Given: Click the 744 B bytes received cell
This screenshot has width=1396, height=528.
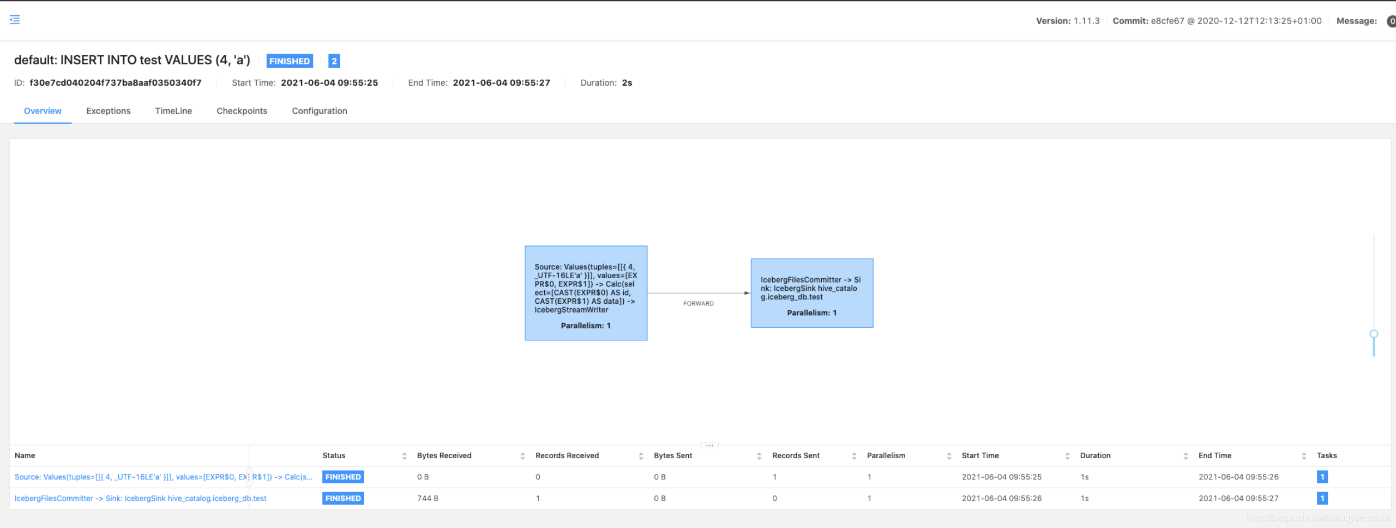Looking at the screenshot, I should click(x=428, y=499).
